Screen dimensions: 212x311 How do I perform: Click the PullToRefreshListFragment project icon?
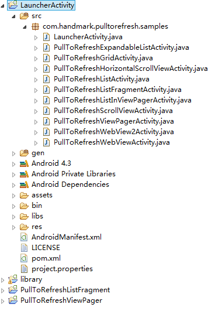click(x=13, y=290)
